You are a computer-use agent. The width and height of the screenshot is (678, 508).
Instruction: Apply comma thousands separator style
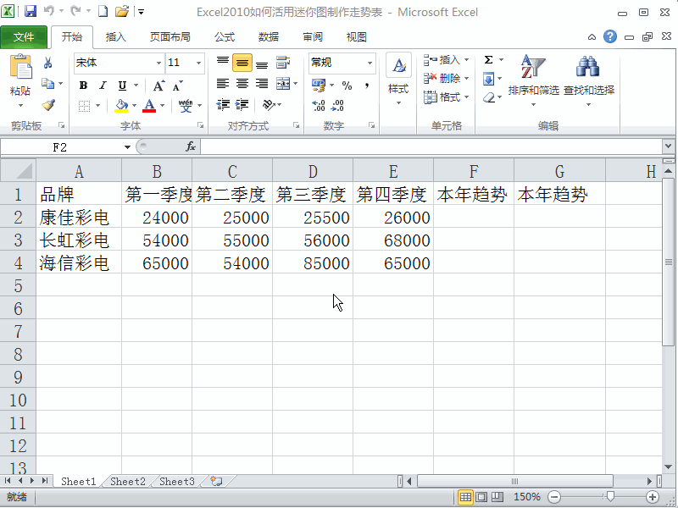tap(367, 86)
